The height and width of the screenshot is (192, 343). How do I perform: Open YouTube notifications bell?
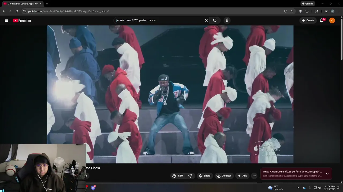click(322, 21)
